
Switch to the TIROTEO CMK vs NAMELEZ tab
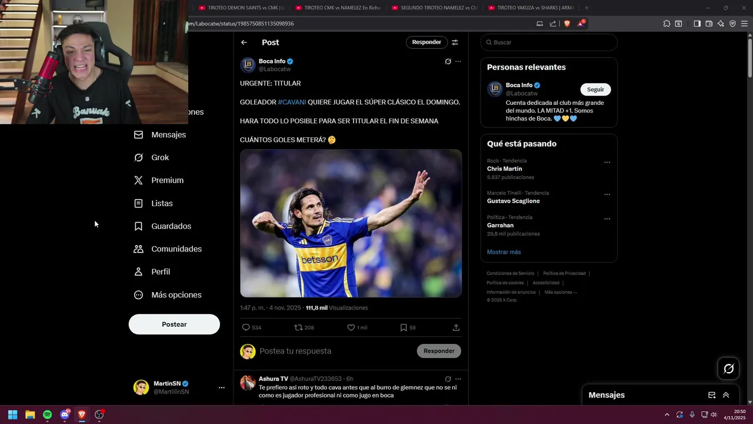tap(338, 8)
